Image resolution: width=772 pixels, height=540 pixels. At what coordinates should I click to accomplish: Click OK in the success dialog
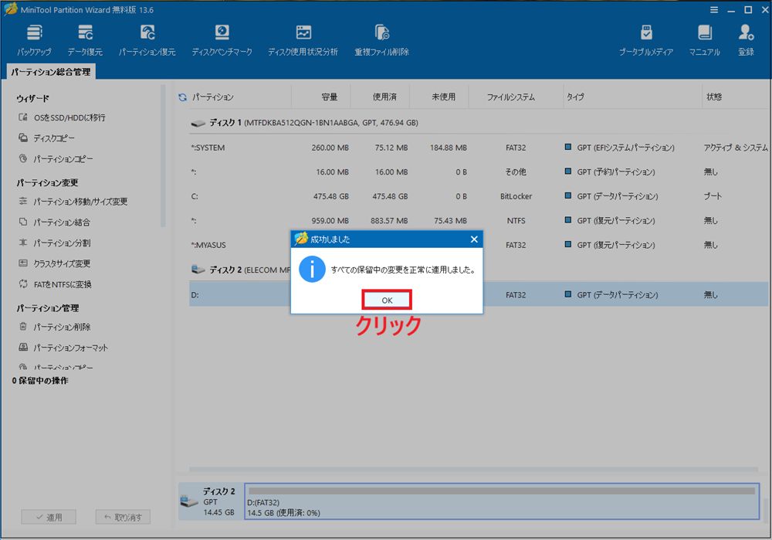[x=387, y=300]
